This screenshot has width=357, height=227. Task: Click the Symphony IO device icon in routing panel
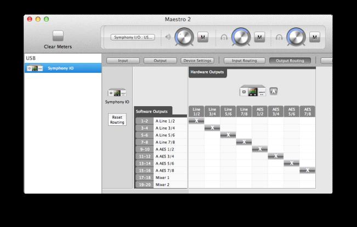117,92
